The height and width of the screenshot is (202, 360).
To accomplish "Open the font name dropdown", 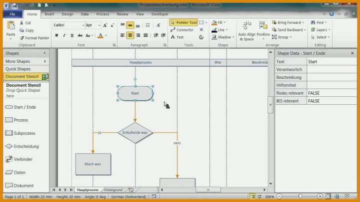I will pos(83,25).
